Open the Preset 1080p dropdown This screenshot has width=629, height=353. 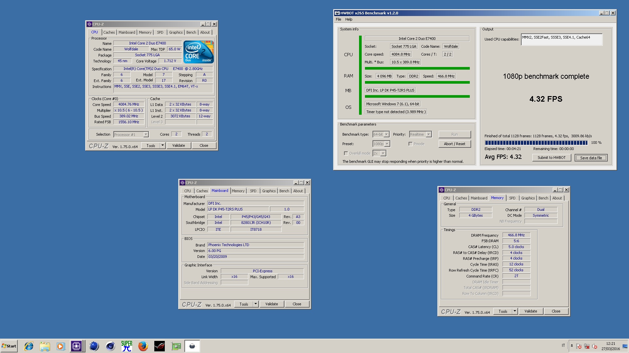point(381,144)
